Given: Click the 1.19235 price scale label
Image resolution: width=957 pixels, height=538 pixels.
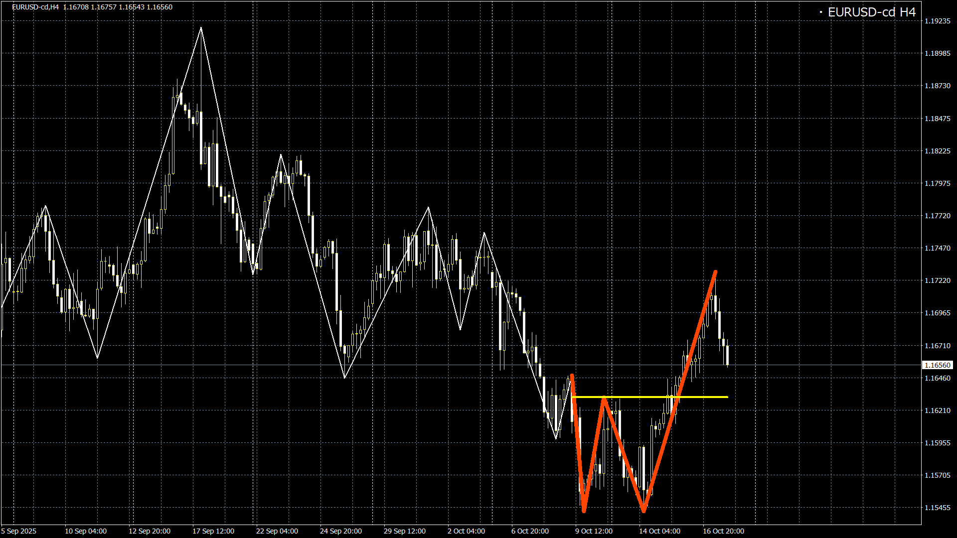Looking at the screenshot, I should (937, 21).
